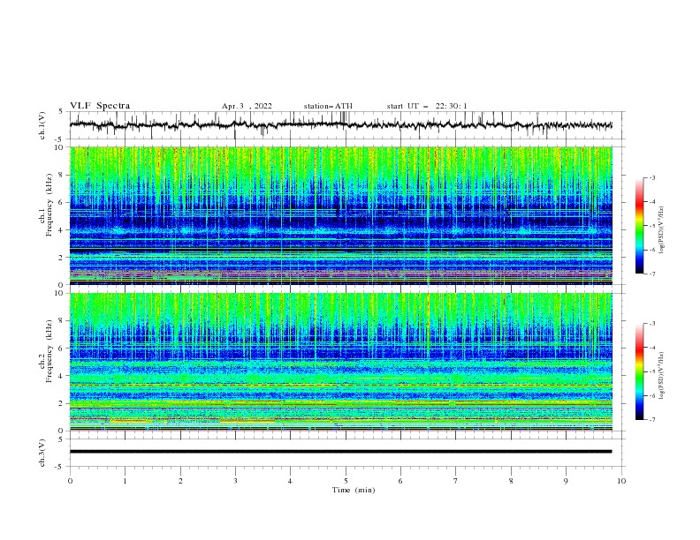Click the ch.1 colorbar 'log(PSD)(V²/Hz)' label
The width and height of the screenshot is (700, 540).
(662, 230)
